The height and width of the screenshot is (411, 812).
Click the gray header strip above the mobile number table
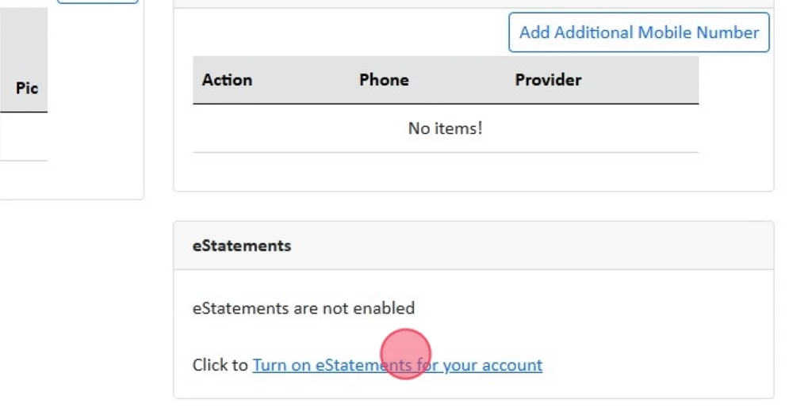tap(473, 3)
